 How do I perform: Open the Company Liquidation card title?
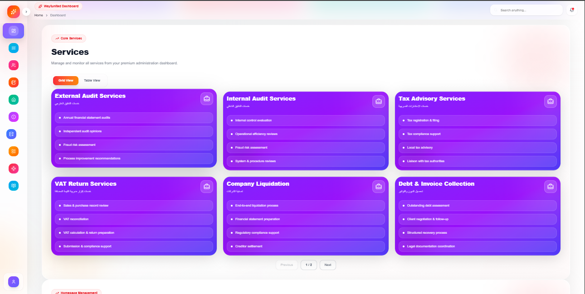258,184
